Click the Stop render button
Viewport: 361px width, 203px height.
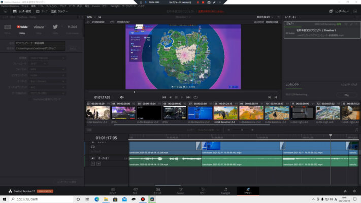click(x=346, y=95)
